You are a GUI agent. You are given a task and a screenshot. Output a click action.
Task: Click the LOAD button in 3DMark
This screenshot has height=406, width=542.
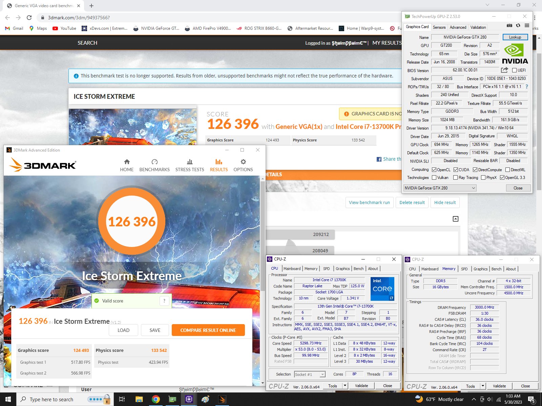(123, 330)
